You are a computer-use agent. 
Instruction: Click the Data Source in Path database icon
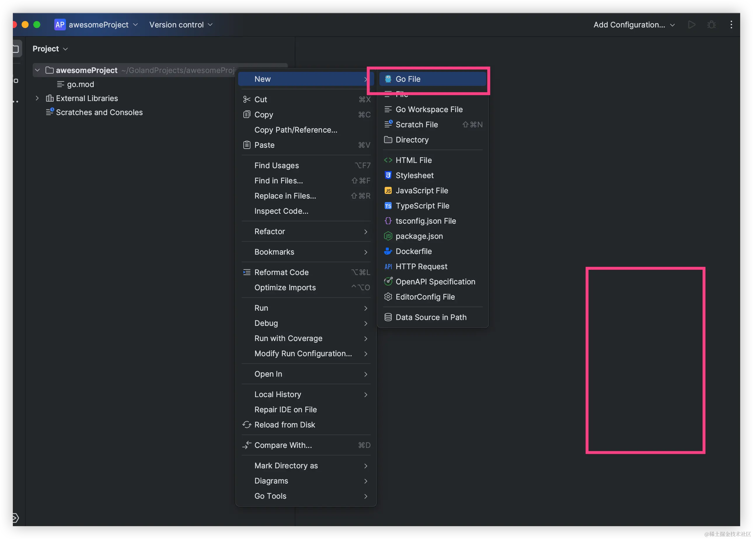388,317
